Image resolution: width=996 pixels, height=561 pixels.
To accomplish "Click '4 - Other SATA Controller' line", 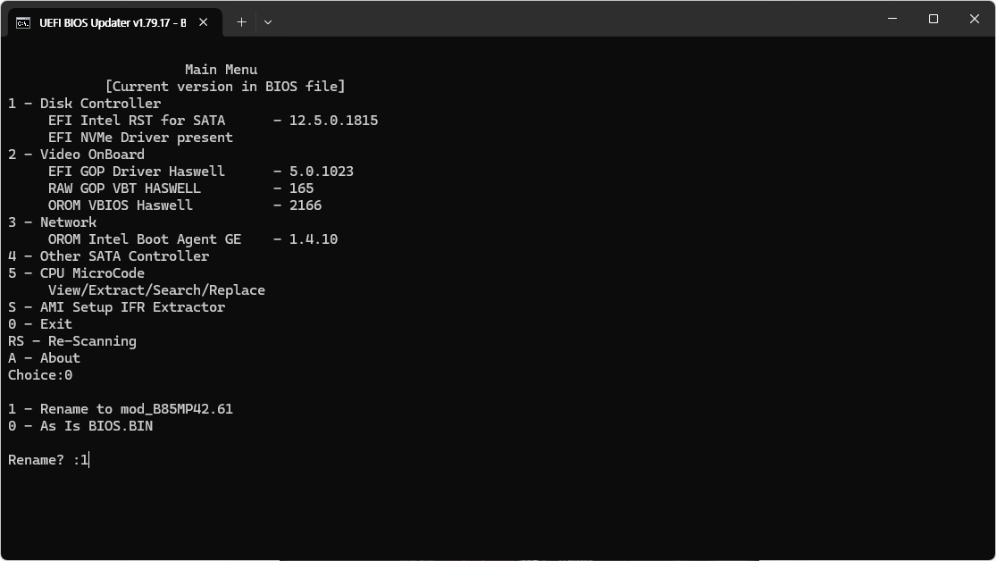I will pos(109,256).
